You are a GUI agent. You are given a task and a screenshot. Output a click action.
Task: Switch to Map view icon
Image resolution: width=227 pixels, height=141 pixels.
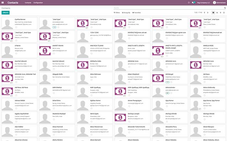click(x=221, y=13)
